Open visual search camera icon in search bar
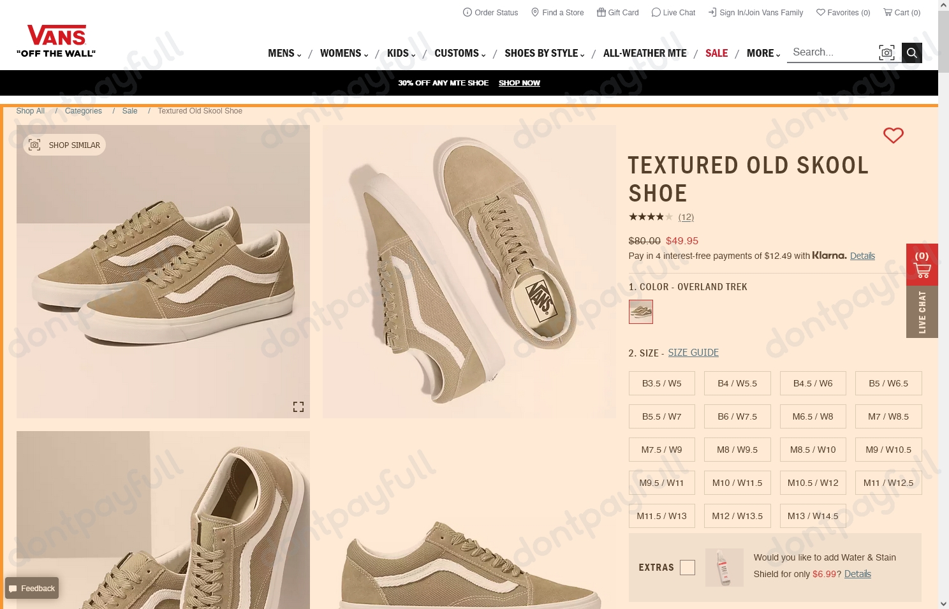This screenshot has width=949, height=609. coord(886,53)
